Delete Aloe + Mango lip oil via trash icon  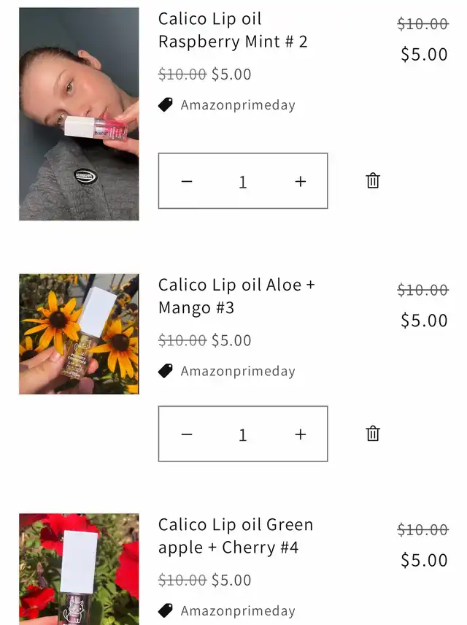373,433
